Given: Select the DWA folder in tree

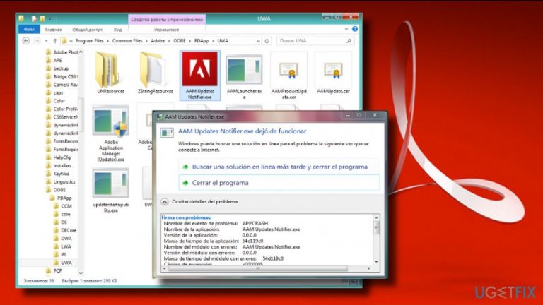Looking at the screenshot, I should point(63,238).
